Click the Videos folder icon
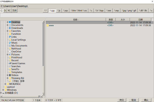The height and width of the screenshot is (102, 154). [10, 75]
